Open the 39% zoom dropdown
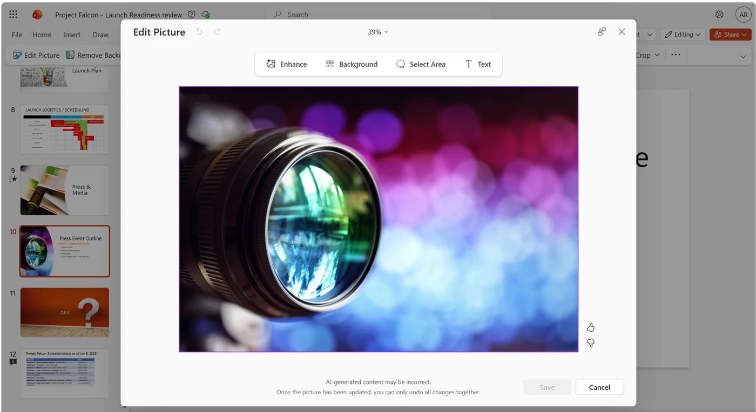Image resolution: width=756 pixels, height=412 pixels. point(378,32)
